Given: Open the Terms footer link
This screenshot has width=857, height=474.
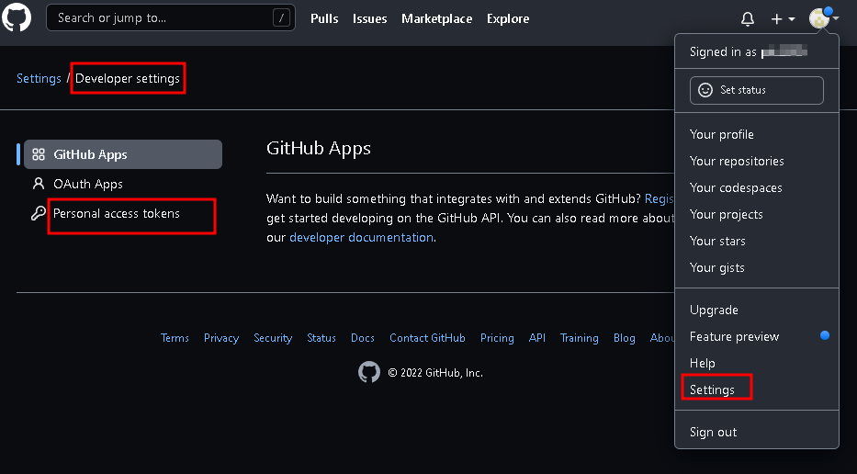Looking at the screenshot, I should pos(175,338).
